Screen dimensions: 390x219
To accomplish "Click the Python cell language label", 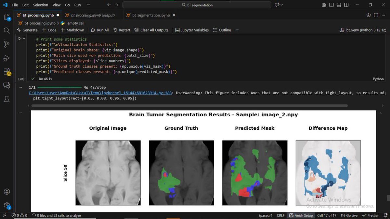I will click(x=378, y=79).
